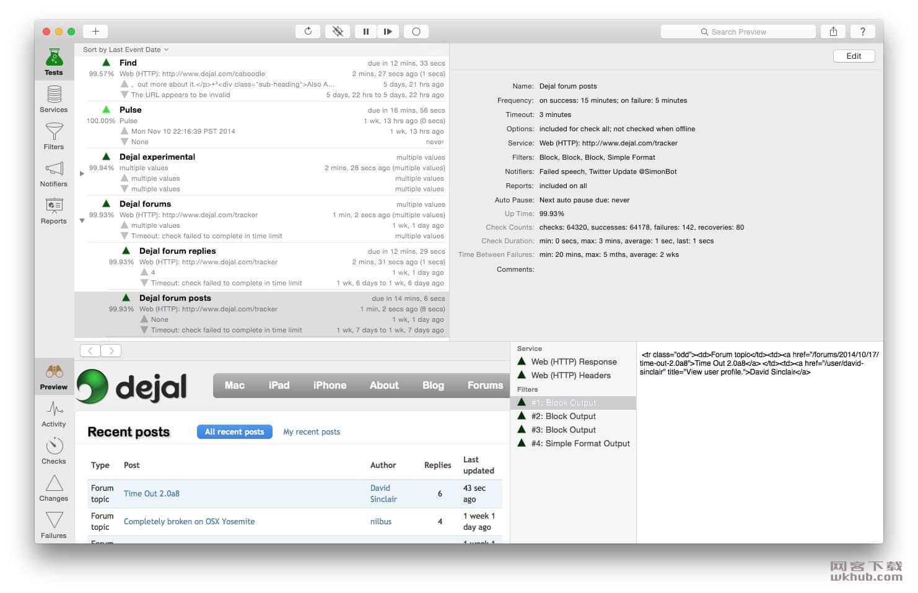Open the share menu in the toolbar

pyautogui.click(x=833, y=31)
